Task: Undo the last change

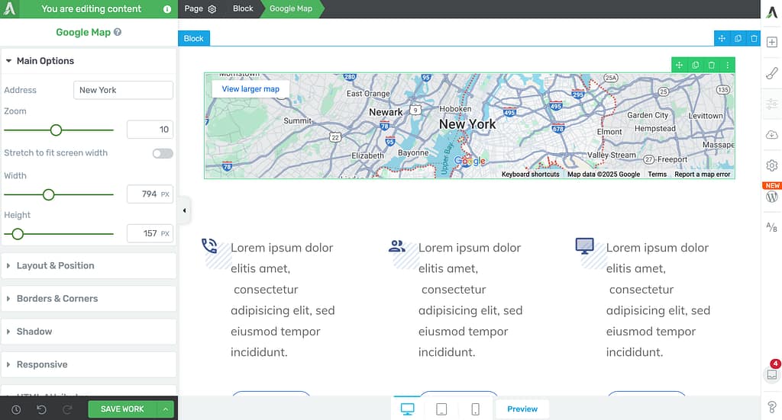Action: (41, 409)
